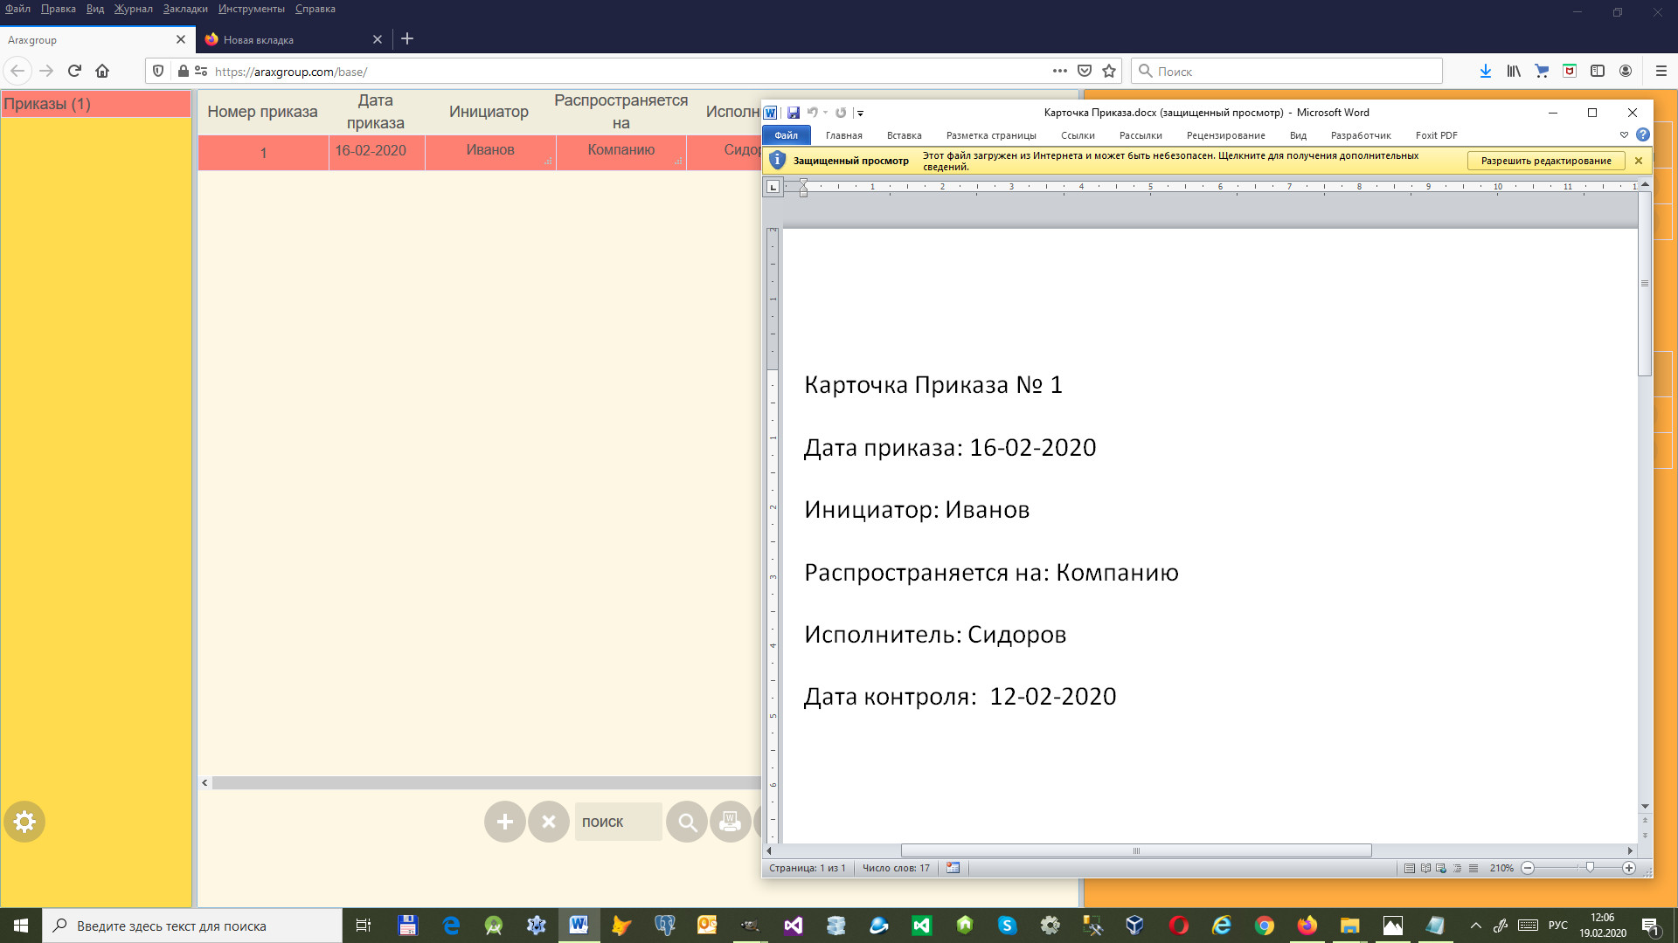The width and height of the screenshot is (1678, 943).
Task: Click the magnifier search button
Action: coord(687,822)
